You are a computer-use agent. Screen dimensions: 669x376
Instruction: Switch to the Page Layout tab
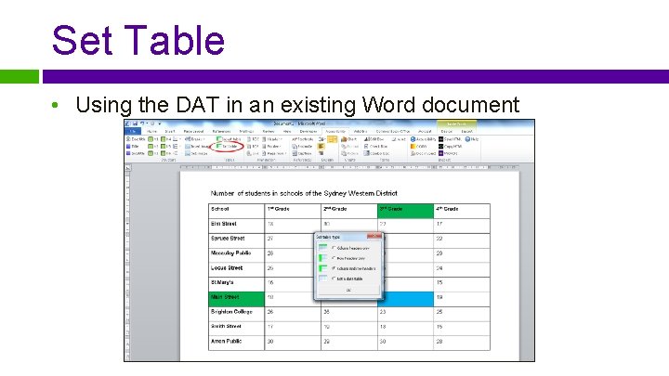[193, 131]
